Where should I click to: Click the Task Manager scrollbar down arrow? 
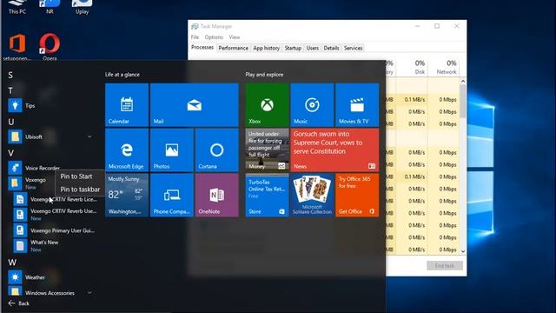[x=463, y=251]
